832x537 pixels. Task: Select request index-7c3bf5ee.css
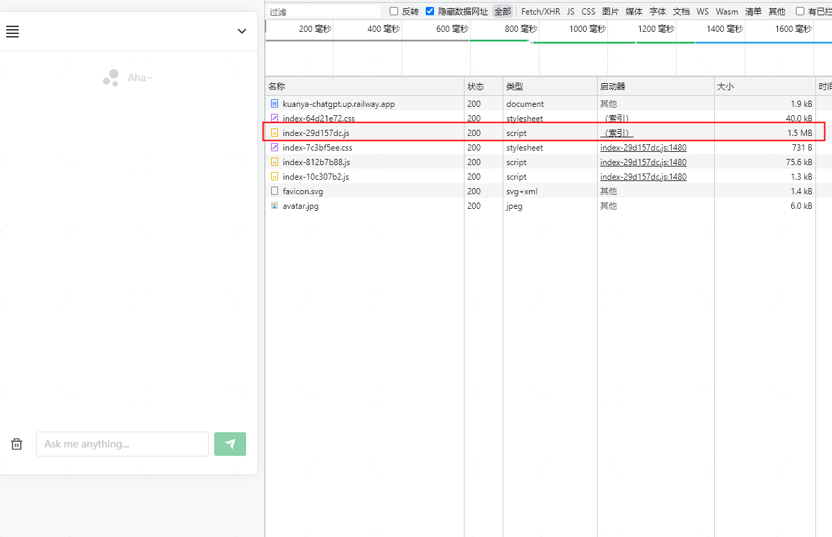(x=318, y=148)
